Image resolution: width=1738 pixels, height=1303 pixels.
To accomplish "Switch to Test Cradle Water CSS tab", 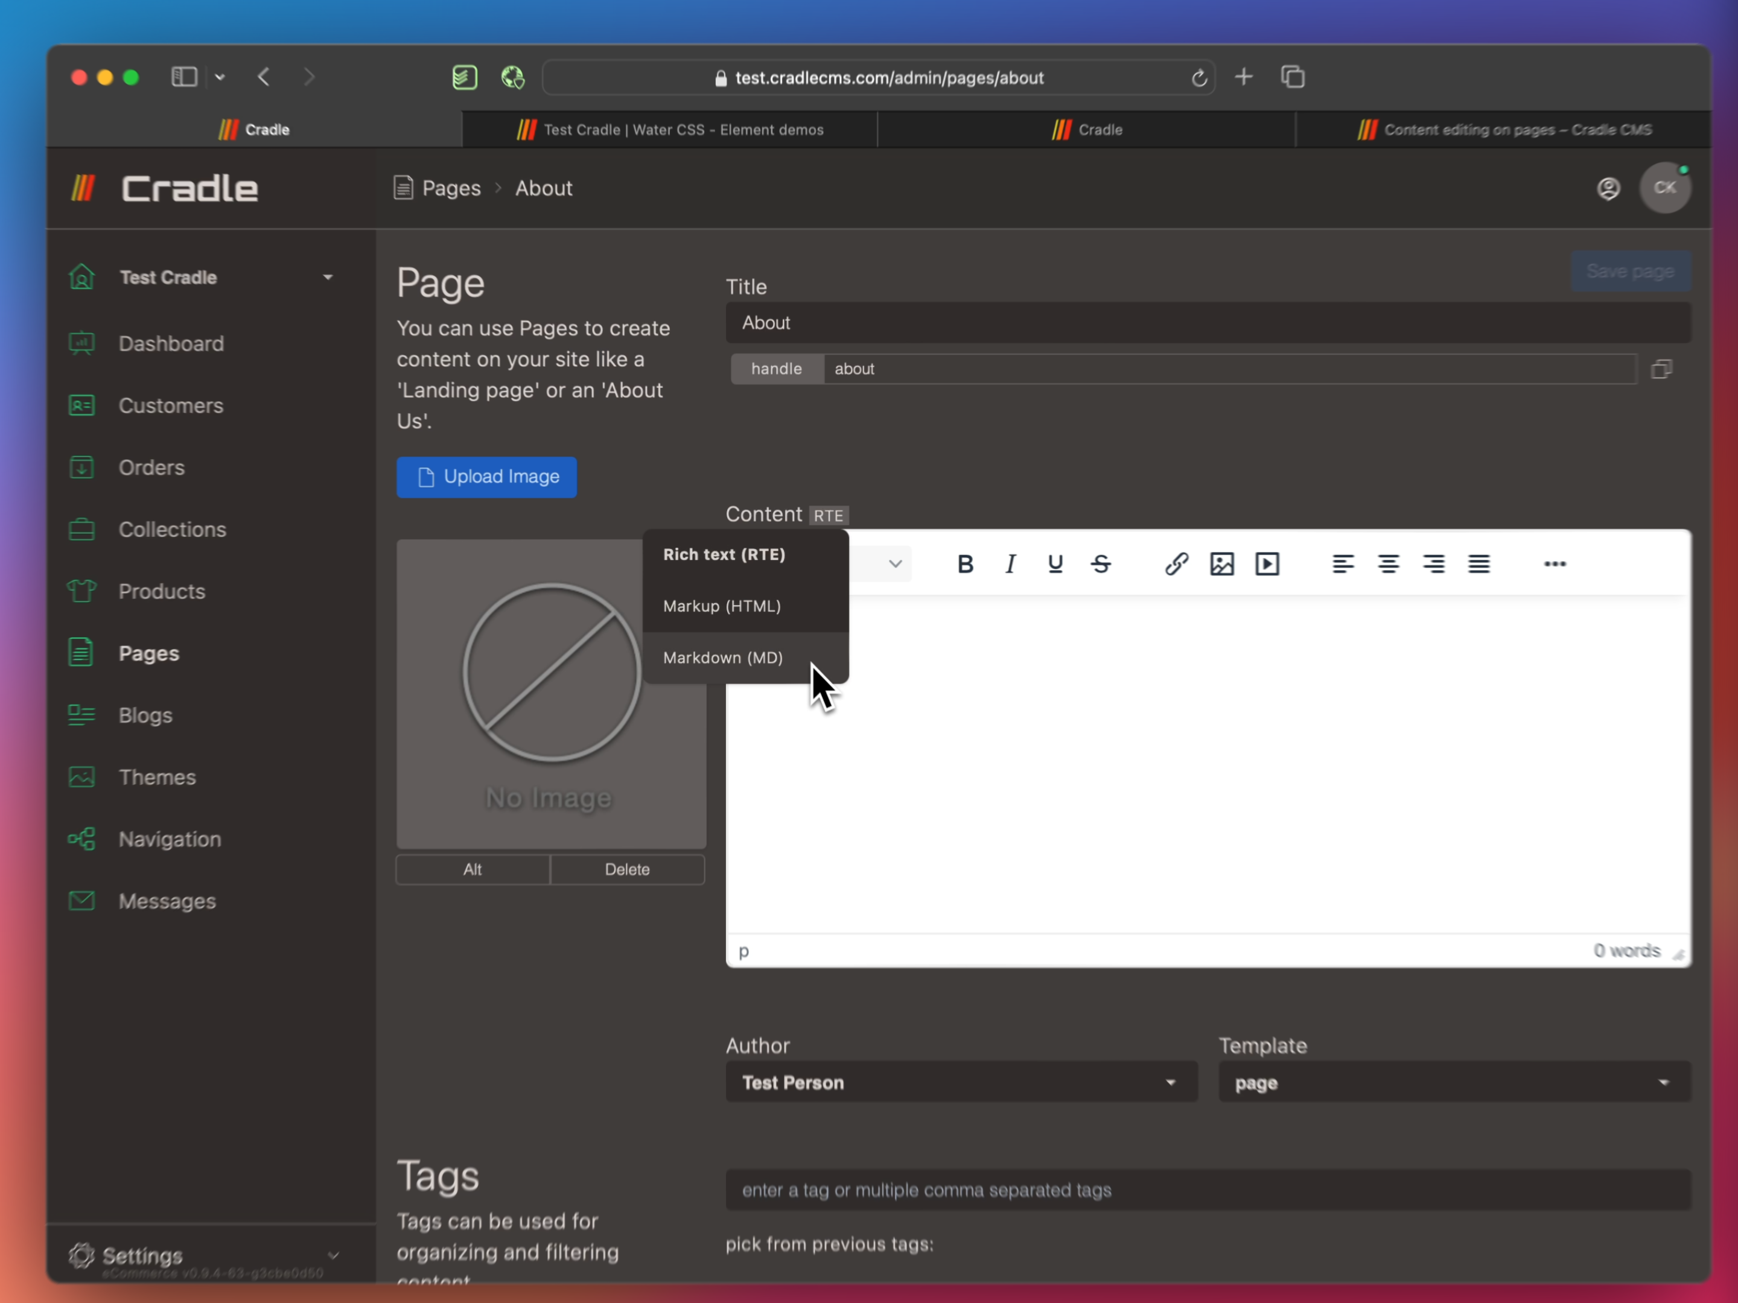I will click(x=669, y=130).
